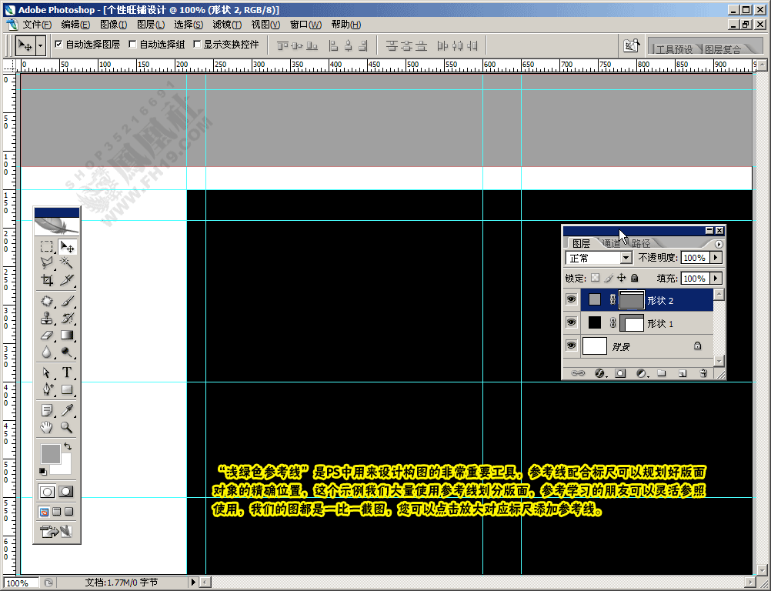Screen dimensions: 771x591
Task: Select the Dodge tool
Action: (x=67, y=352)
